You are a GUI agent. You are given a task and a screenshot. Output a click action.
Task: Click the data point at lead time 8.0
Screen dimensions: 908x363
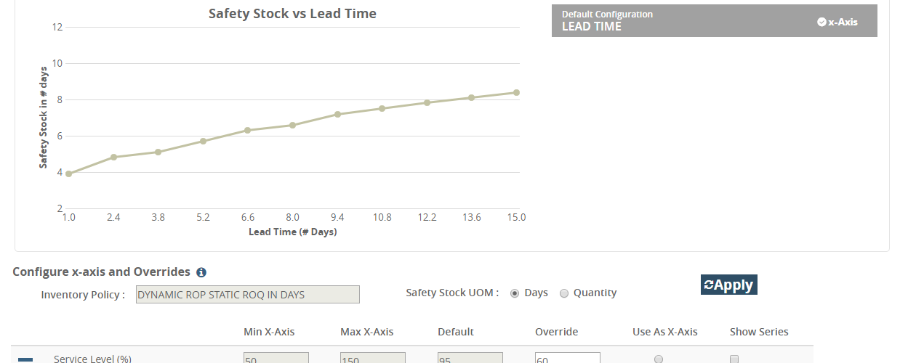click(293, 125)
